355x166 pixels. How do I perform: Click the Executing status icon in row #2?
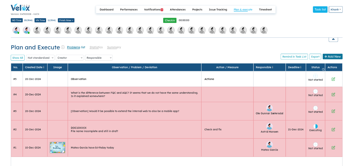(x=315, y=126)
